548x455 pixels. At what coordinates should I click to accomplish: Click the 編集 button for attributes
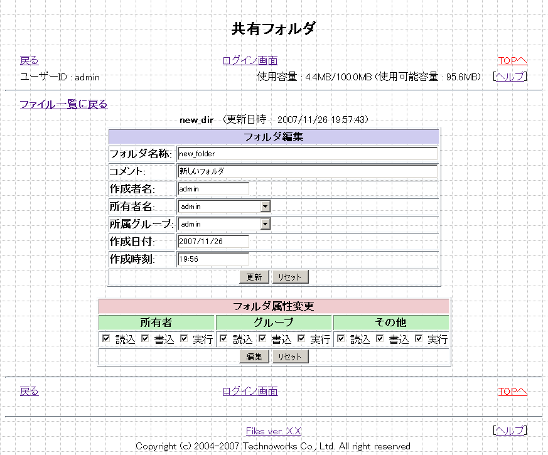(254, 356)
